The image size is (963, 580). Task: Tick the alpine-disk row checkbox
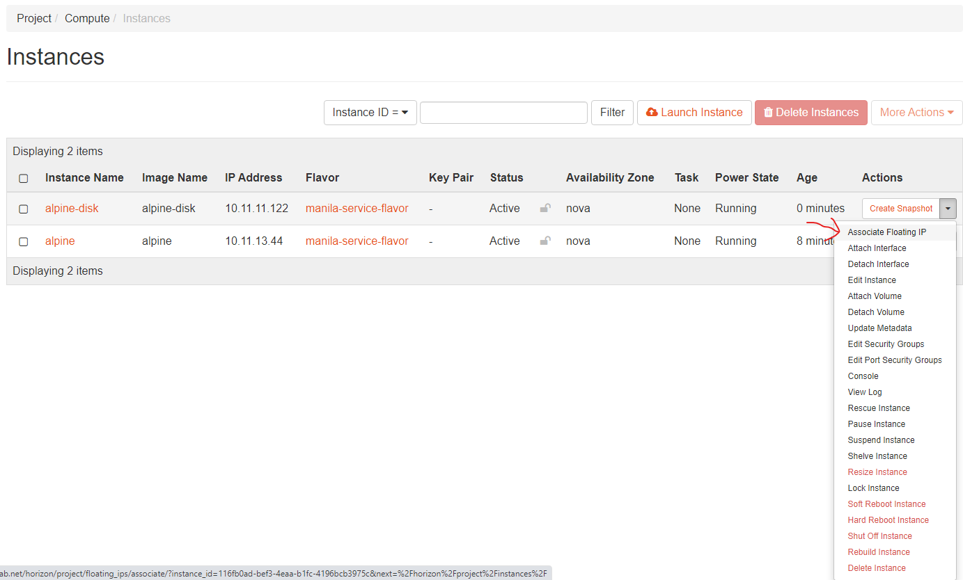tap(24, 209)
